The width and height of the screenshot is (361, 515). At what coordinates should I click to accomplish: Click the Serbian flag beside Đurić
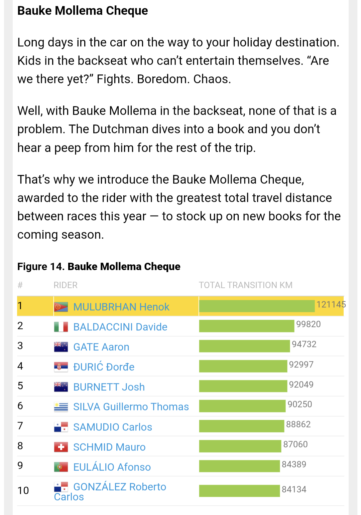(61, 367)
